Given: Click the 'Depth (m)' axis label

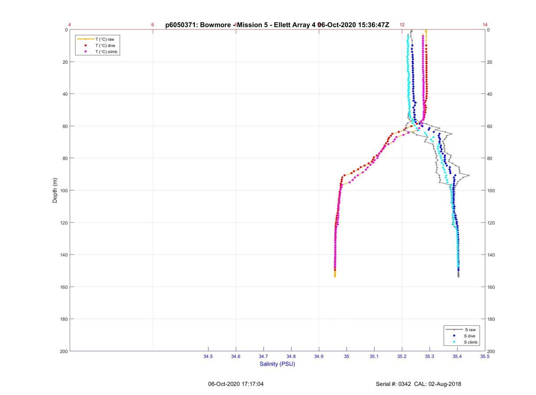Looking at the screenshot, I should pyautogui.click(x=55, y=191).
